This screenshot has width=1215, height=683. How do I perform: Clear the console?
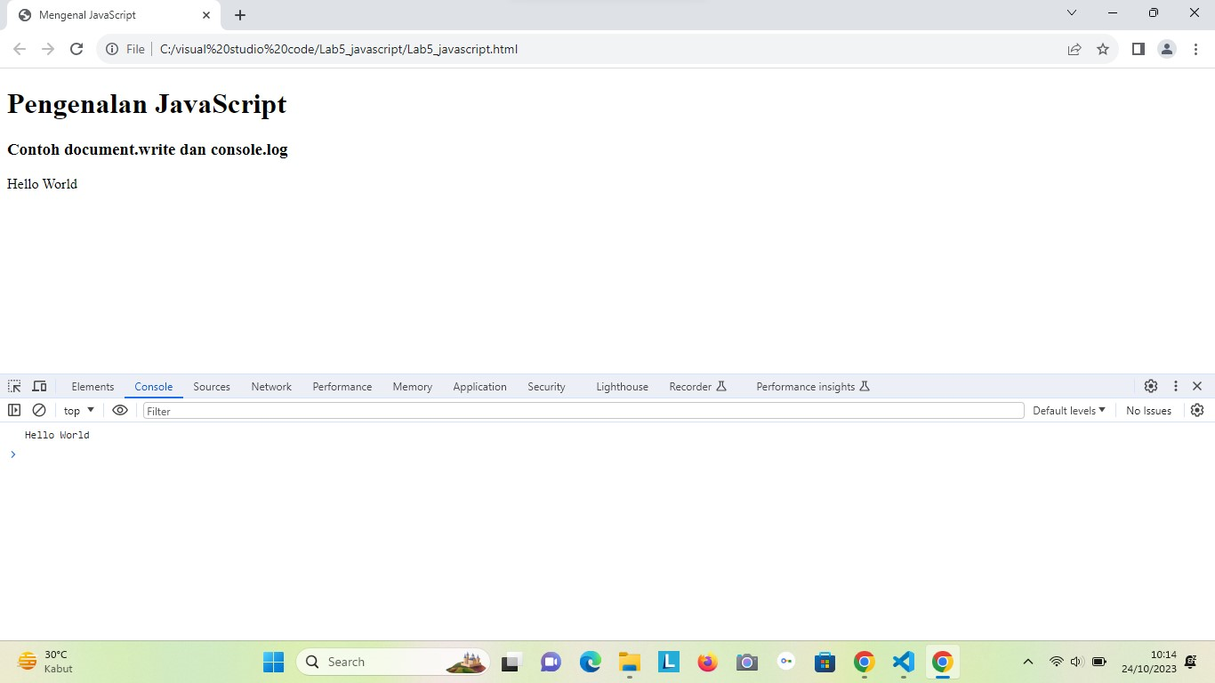[39, 410]
